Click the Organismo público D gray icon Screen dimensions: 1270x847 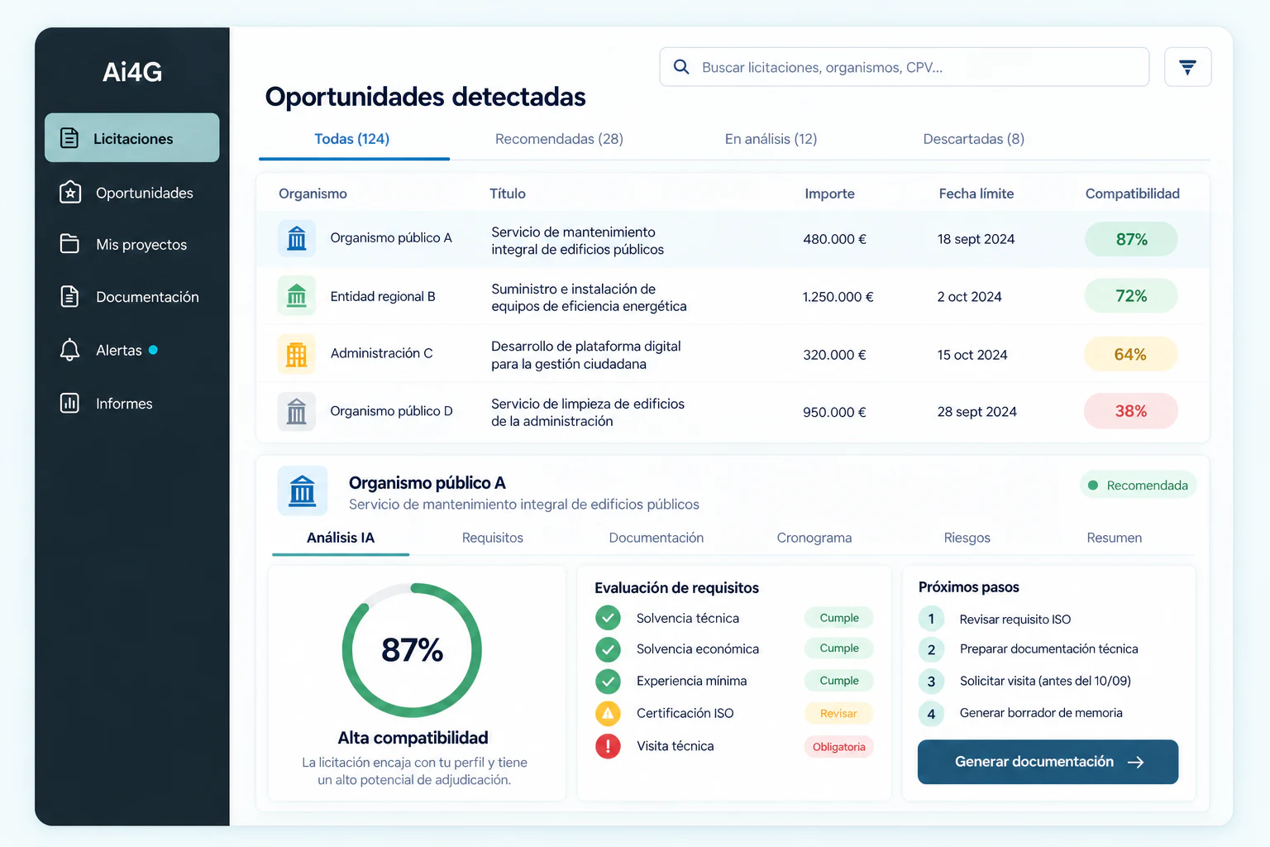[x=296, y=411]
